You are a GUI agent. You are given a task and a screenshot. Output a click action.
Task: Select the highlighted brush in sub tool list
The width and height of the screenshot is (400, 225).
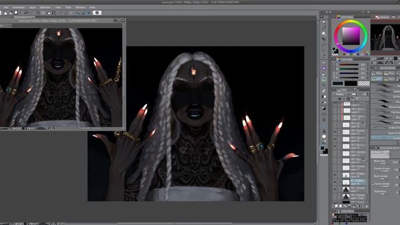385,137
